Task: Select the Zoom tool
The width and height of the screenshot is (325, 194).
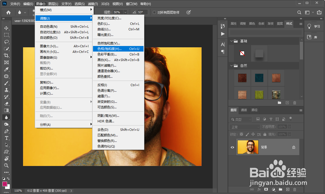Action: tap(6, 165)
